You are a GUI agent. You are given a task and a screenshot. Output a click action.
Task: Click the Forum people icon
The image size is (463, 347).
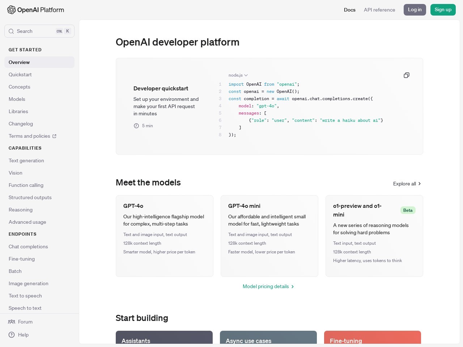12,322
